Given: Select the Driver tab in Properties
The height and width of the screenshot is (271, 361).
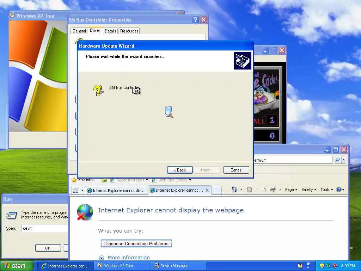Looking at the screenshot, I should coord(95,30).
